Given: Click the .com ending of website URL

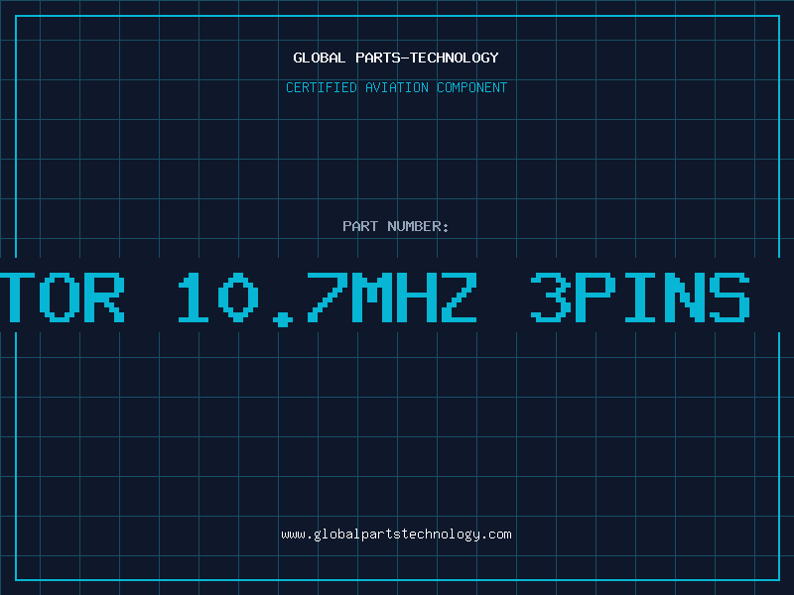Looking at the screenshot, I should point(495,535).
